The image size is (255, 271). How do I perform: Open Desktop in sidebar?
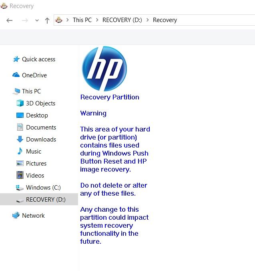click(37, 115)
